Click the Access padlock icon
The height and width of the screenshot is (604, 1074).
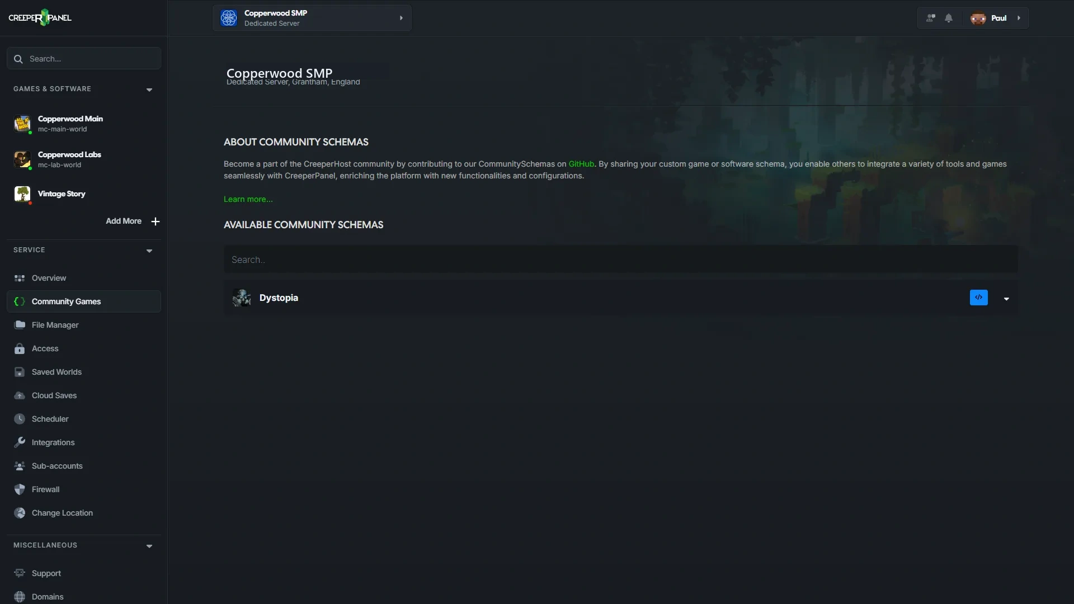tap(20, 348)
